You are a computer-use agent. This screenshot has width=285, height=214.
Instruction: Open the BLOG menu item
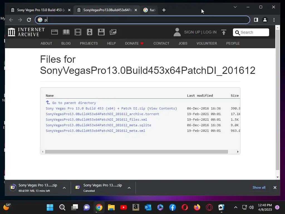66,43
